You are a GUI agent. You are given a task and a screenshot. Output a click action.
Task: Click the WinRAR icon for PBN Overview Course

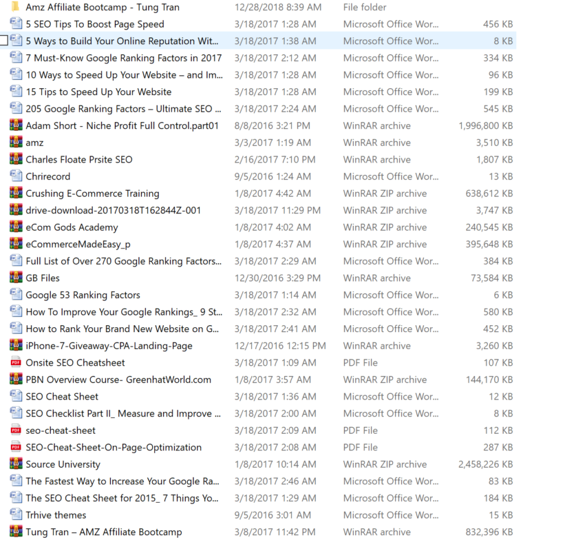click(16, 379)
